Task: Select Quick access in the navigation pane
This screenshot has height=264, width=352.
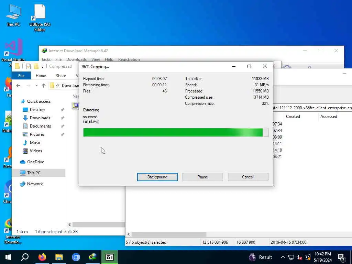Action: [38, 101]
